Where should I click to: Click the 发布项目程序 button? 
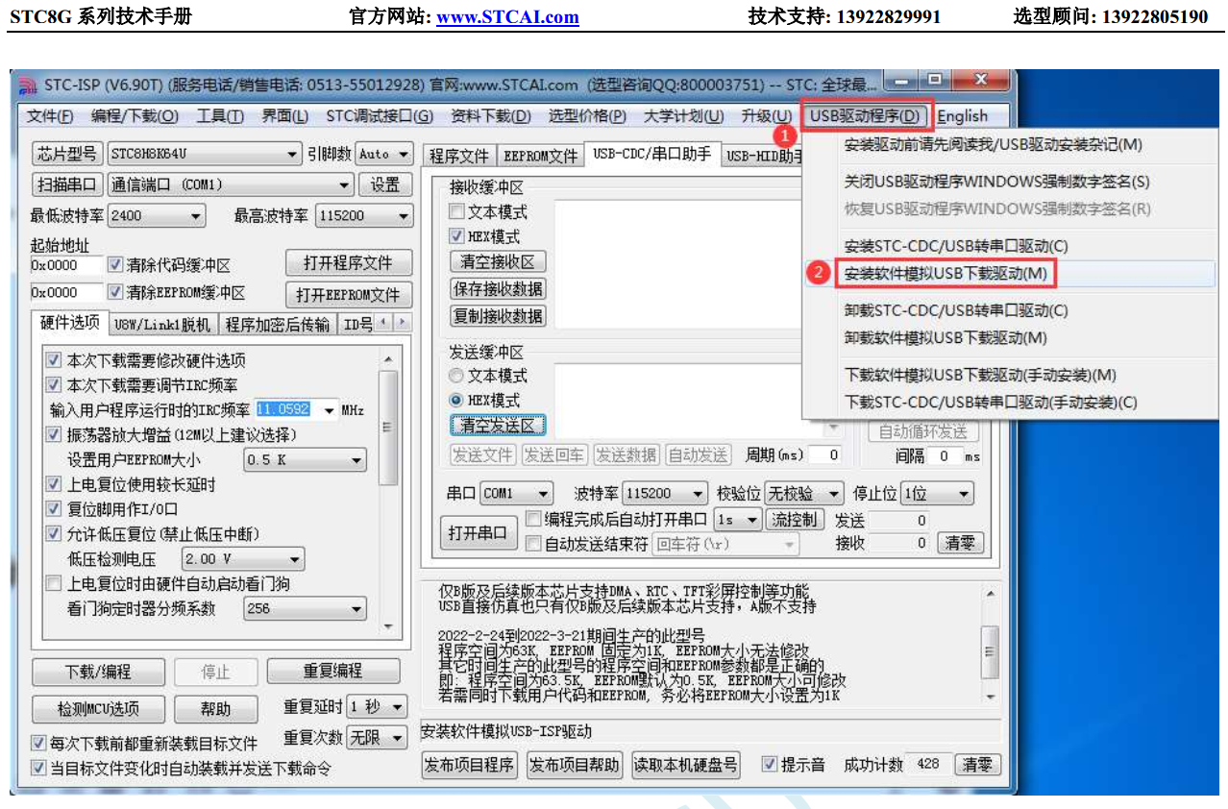tap(470, 765)
